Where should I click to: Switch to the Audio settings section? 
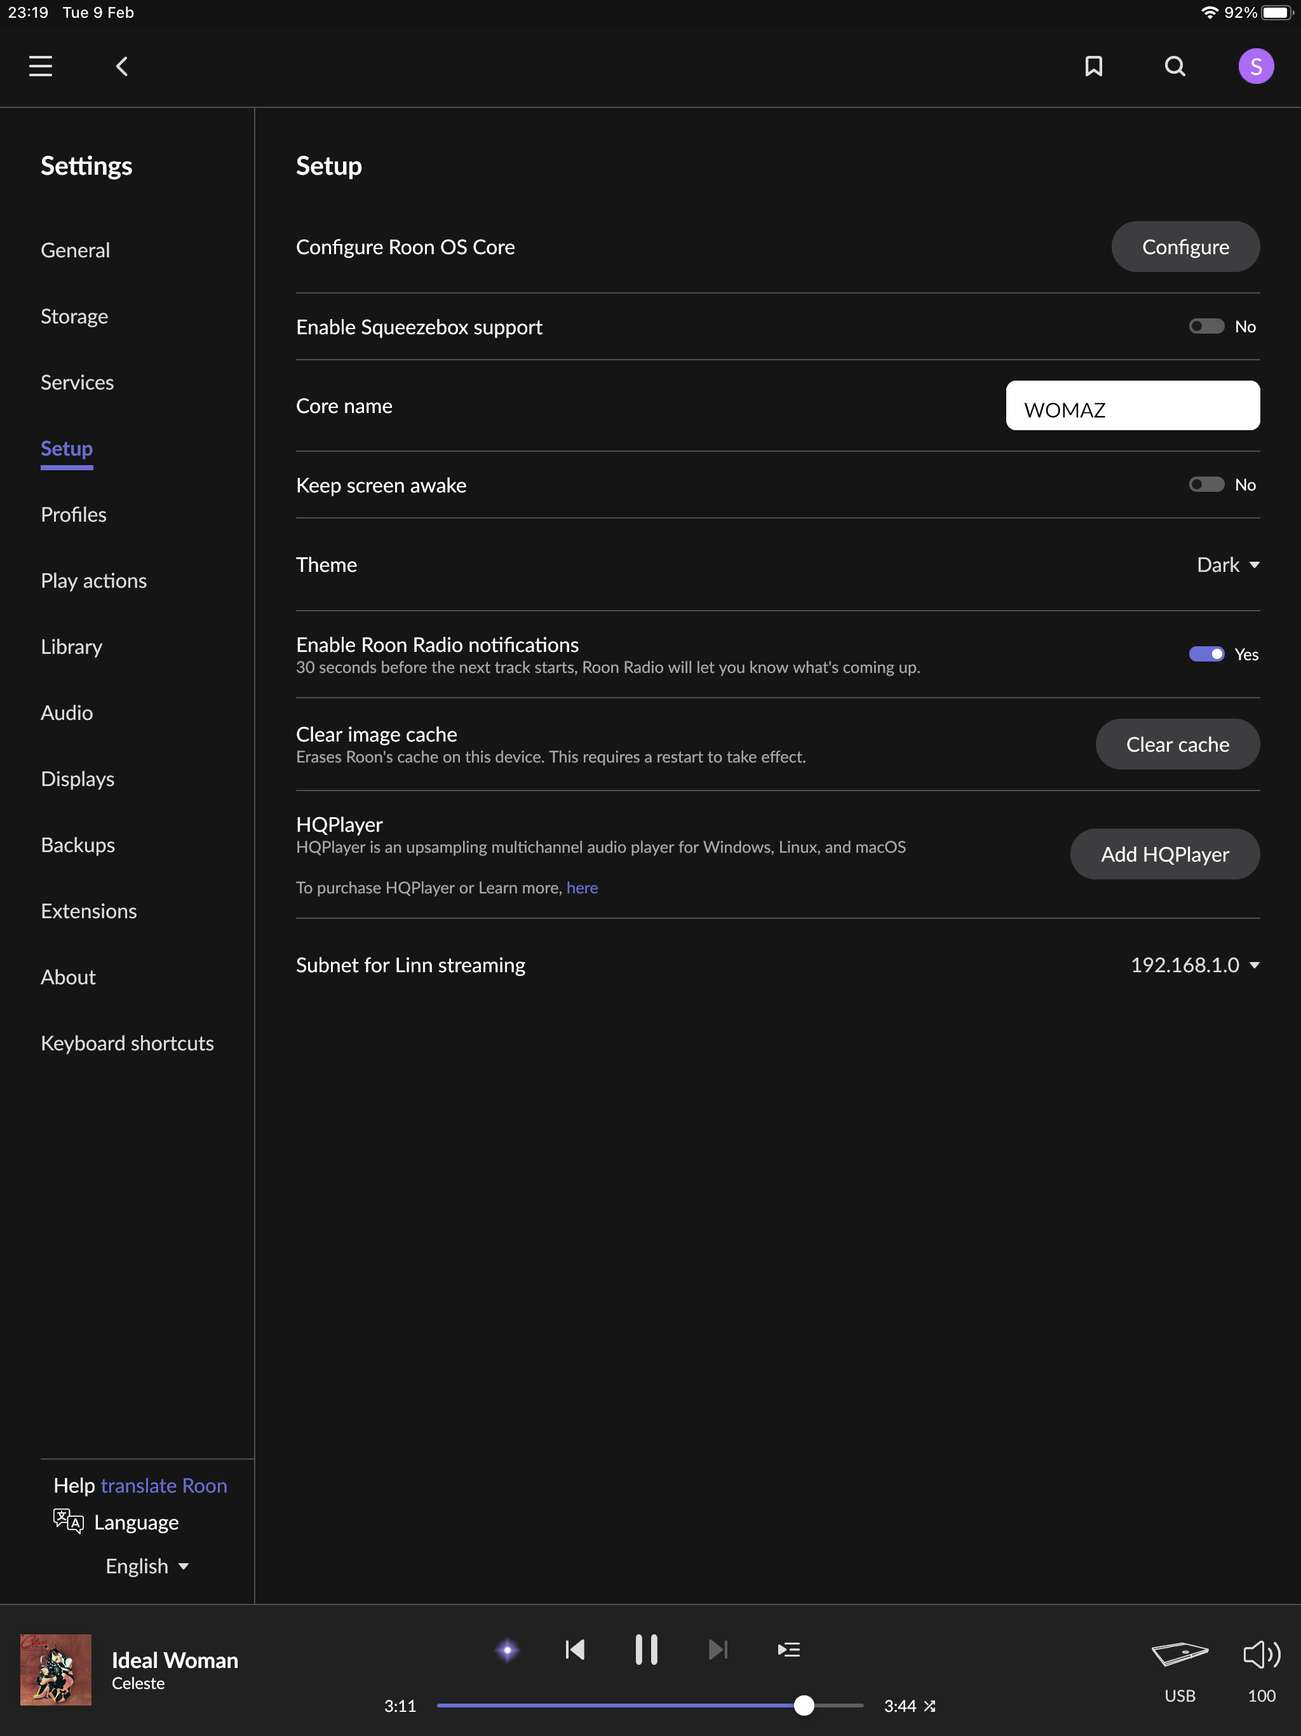point(67,712)
